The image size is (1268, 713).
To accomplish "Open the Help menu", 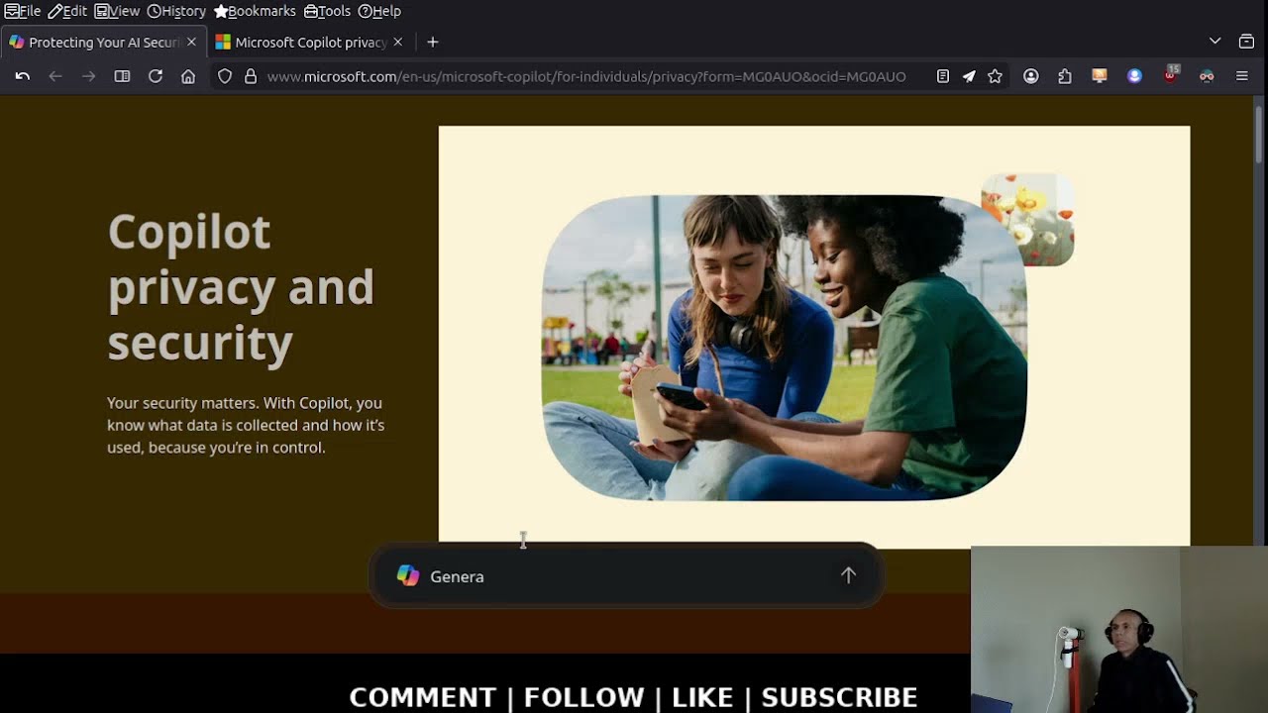I will click(x=378, y=11).
